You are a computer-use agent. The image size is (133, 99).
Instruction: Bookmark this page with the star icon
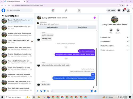(x=123, y=6)
